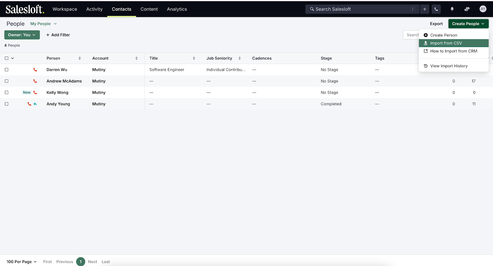This screenshot has height=266, width=493.
Task: Click the Stage column header
Action: pyautogui.click(x=326, y=58)
